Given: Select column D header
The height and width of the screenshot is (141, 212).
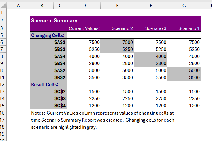Looking at the screenshot, I should coord(84,6).
